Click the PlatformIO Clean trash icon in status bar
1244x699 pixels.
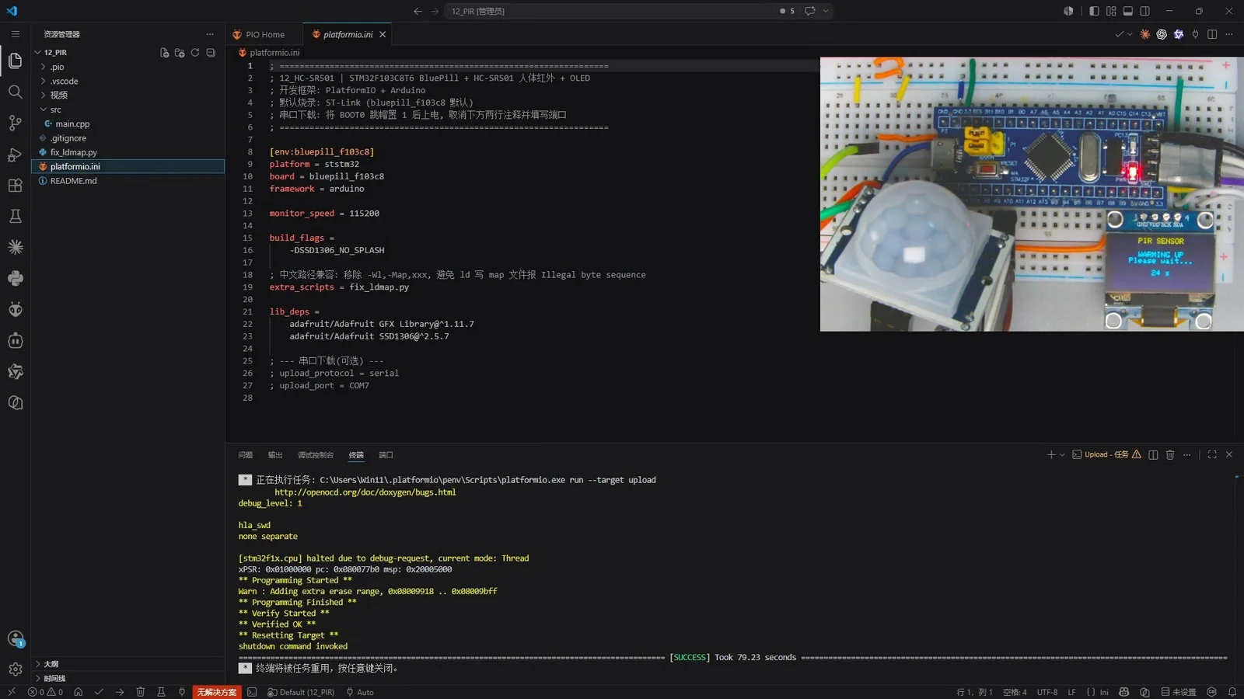[x=141, y=692]
